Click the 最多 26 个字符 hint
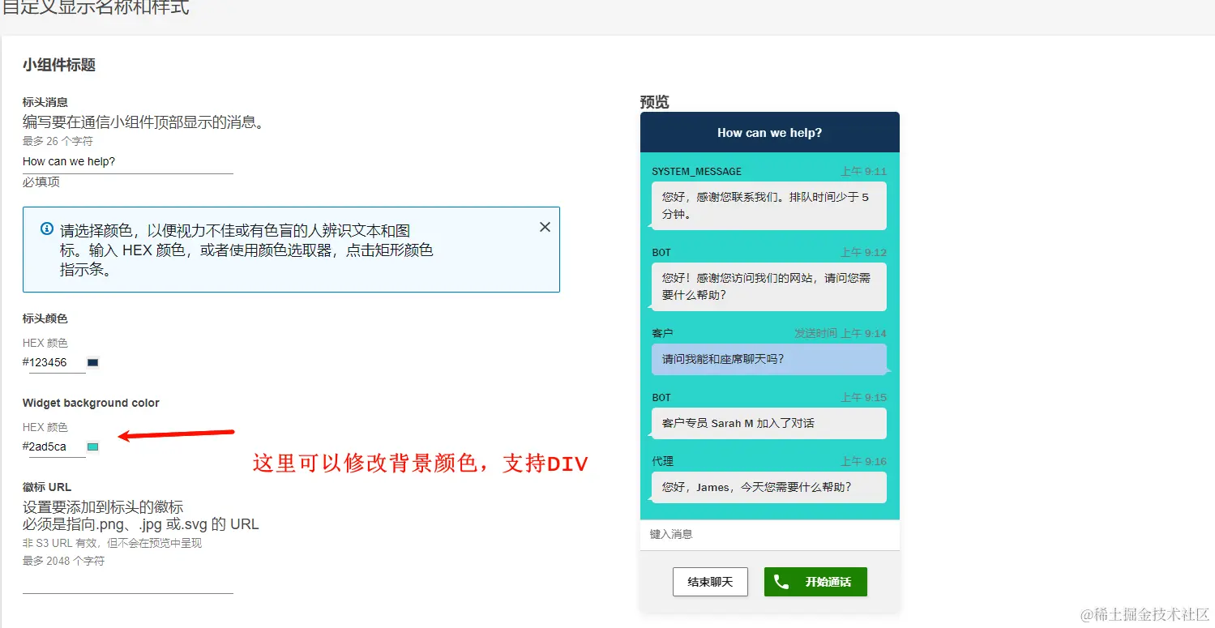The image size is (1215, 628). (58, 141)
